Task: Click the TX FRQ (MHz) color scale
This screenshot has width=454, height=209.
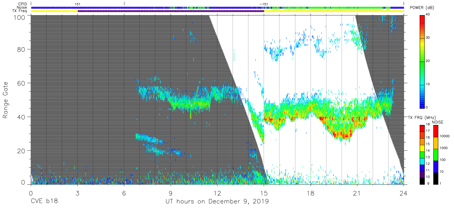Action: click(x=422, y=155)
